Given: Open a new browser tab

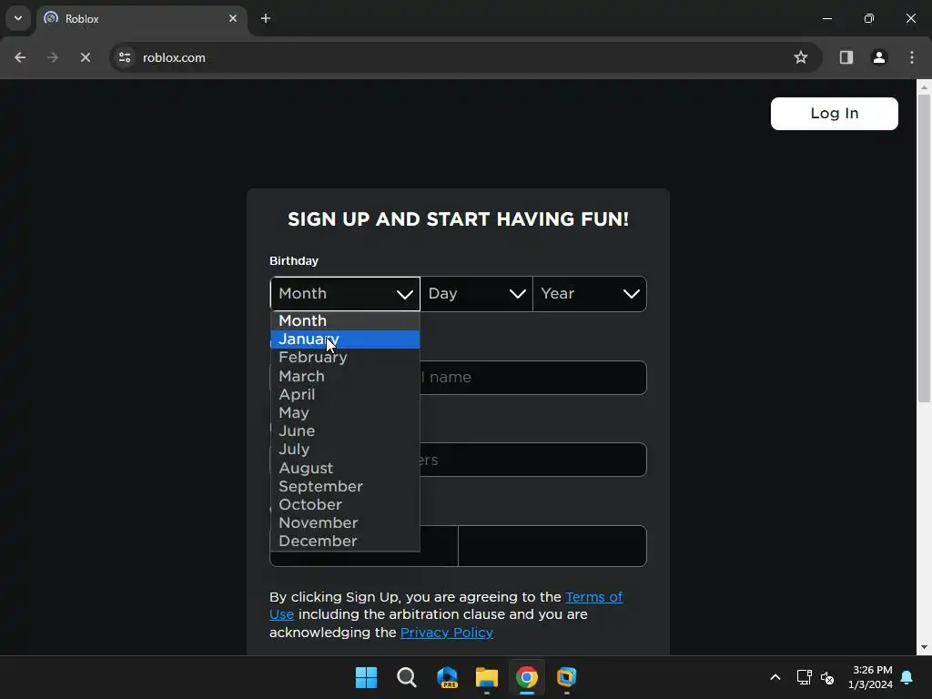Looking at the screenshot, I should (266, 18).
